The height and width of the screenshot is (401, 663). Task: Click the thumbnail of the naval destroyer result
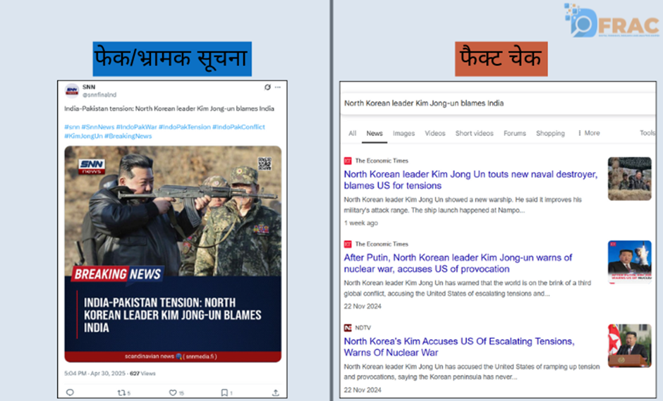tap(630, 178)
